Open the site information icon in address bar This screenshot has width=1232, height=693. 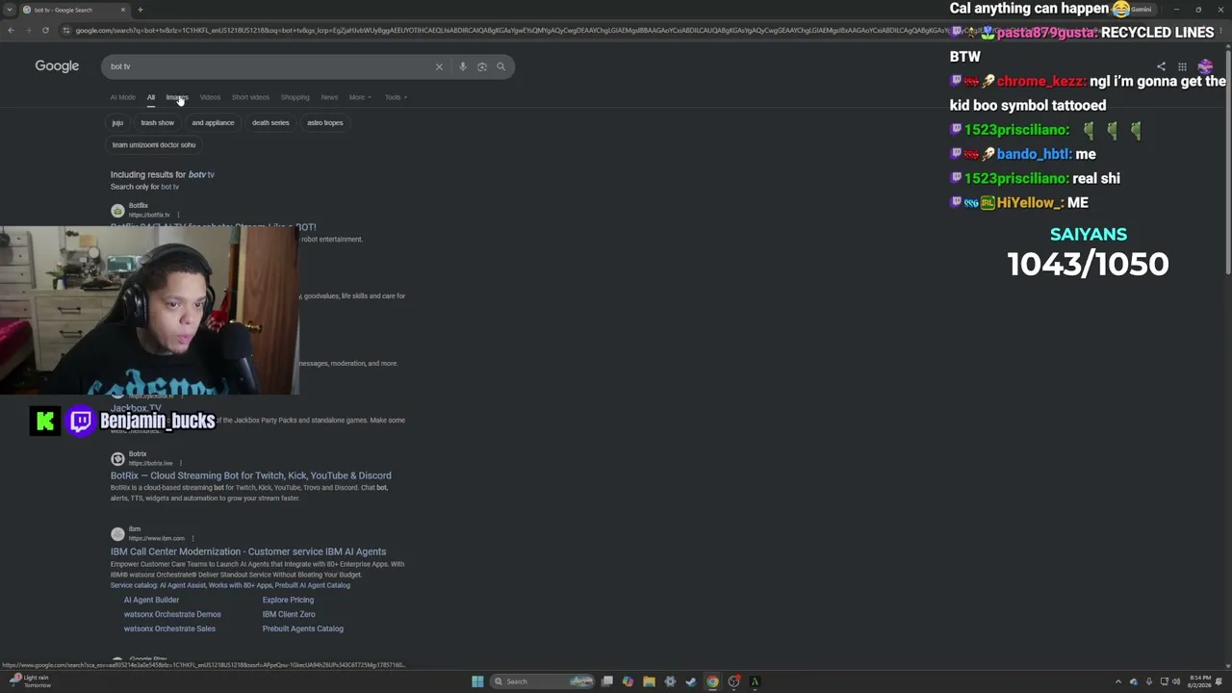click(x=65, y=30)
